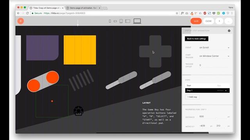Adjust the Distance slider handle
250x140 pixels.
click(216, 119)
